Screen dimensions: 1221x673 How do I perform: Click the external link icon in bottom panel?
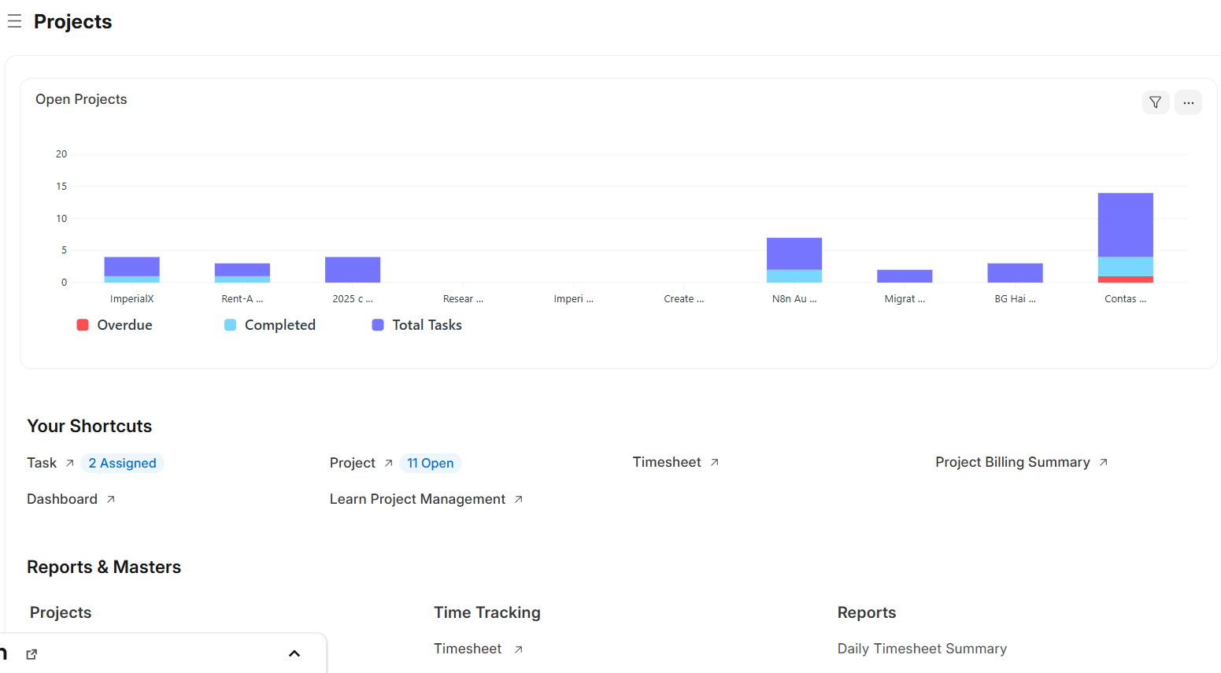31,654
